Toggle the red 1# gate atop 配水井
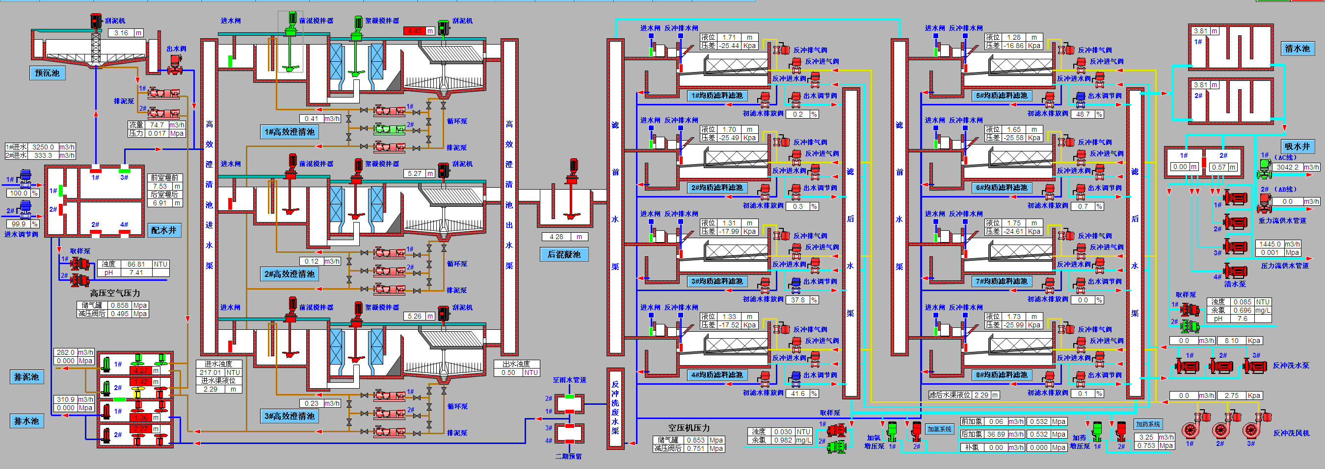Image resolution: width=1325 pixels, height=469 pixels. pyautogui.click(x=96, y=171)
